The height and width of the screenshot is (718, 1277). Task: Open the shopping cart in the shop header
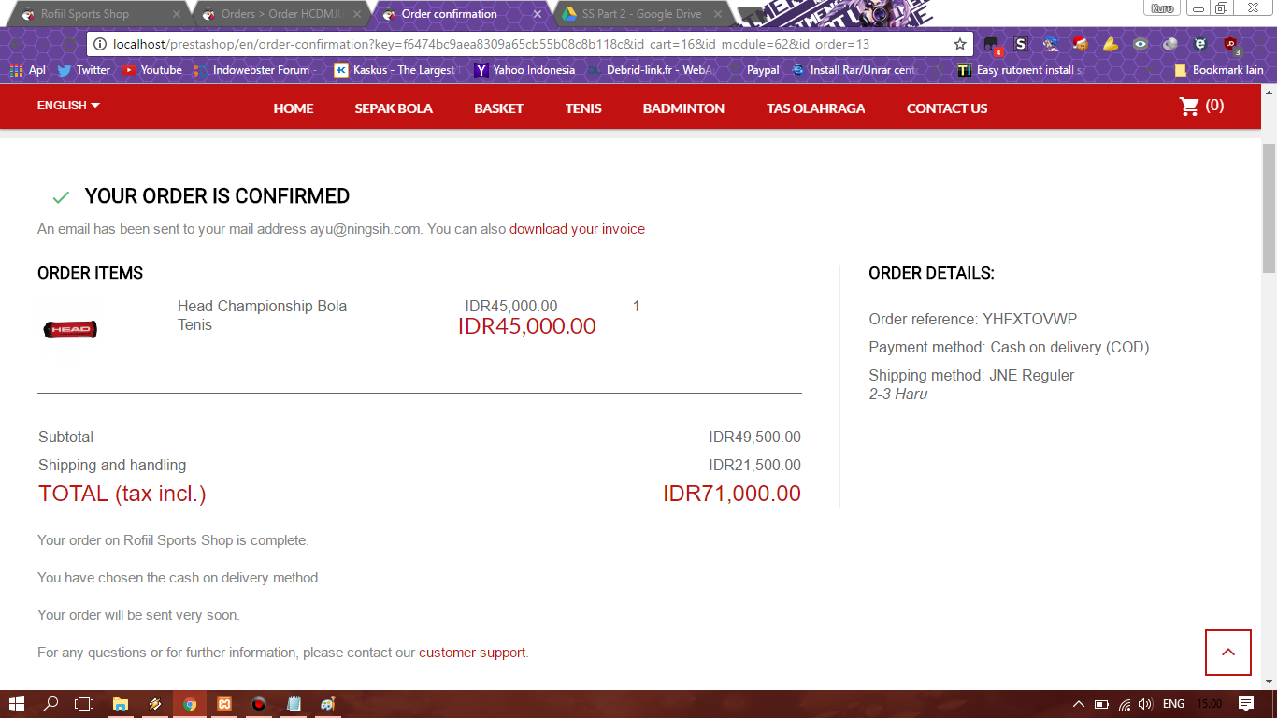click(x=1189, y=107)
